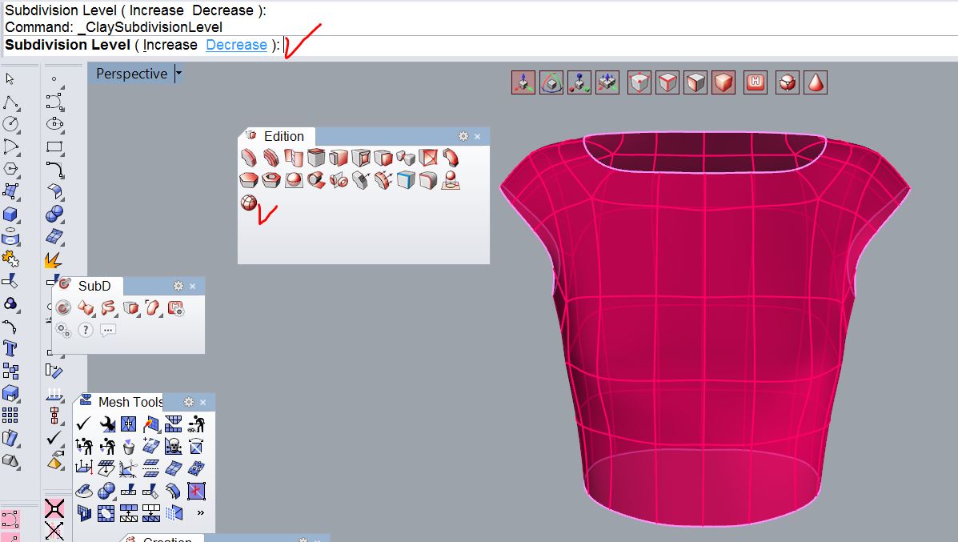Click the skull icon in Mesh Tools
Screen dimensions: 958x542
[173, 446]
